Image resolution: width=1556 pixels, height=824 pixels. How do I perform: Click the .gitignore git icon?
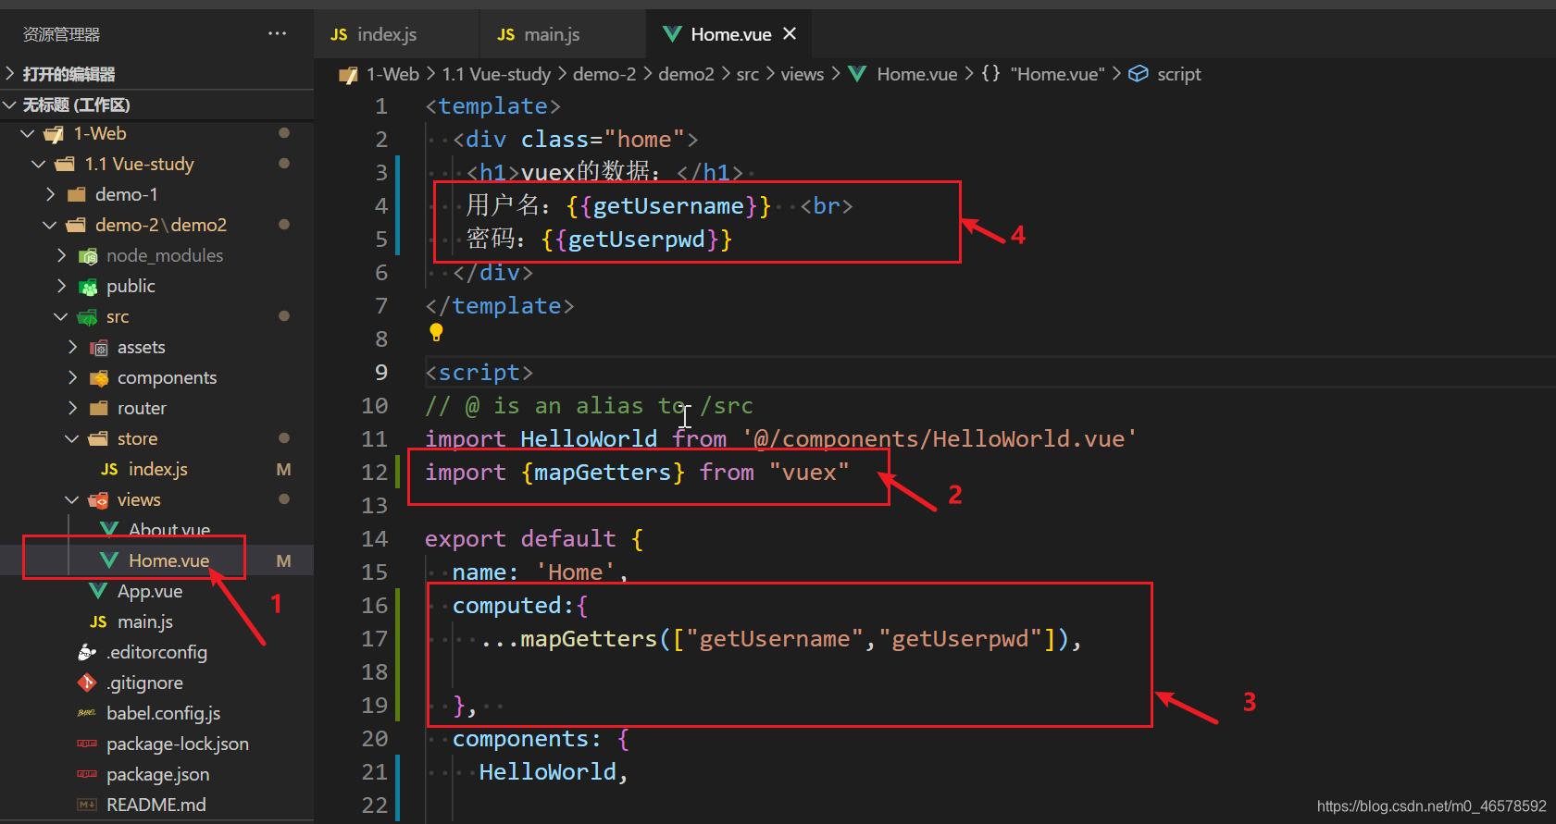pyautogui.click(x=87, y=683)
